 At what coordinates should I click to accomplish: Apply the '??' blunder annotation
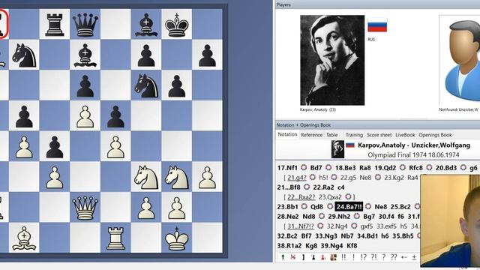click(x=394, y=257)
